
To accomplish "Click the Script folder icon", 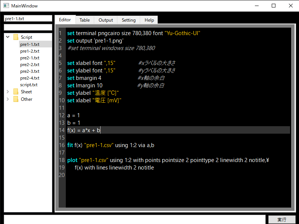I will click(16, 37).
